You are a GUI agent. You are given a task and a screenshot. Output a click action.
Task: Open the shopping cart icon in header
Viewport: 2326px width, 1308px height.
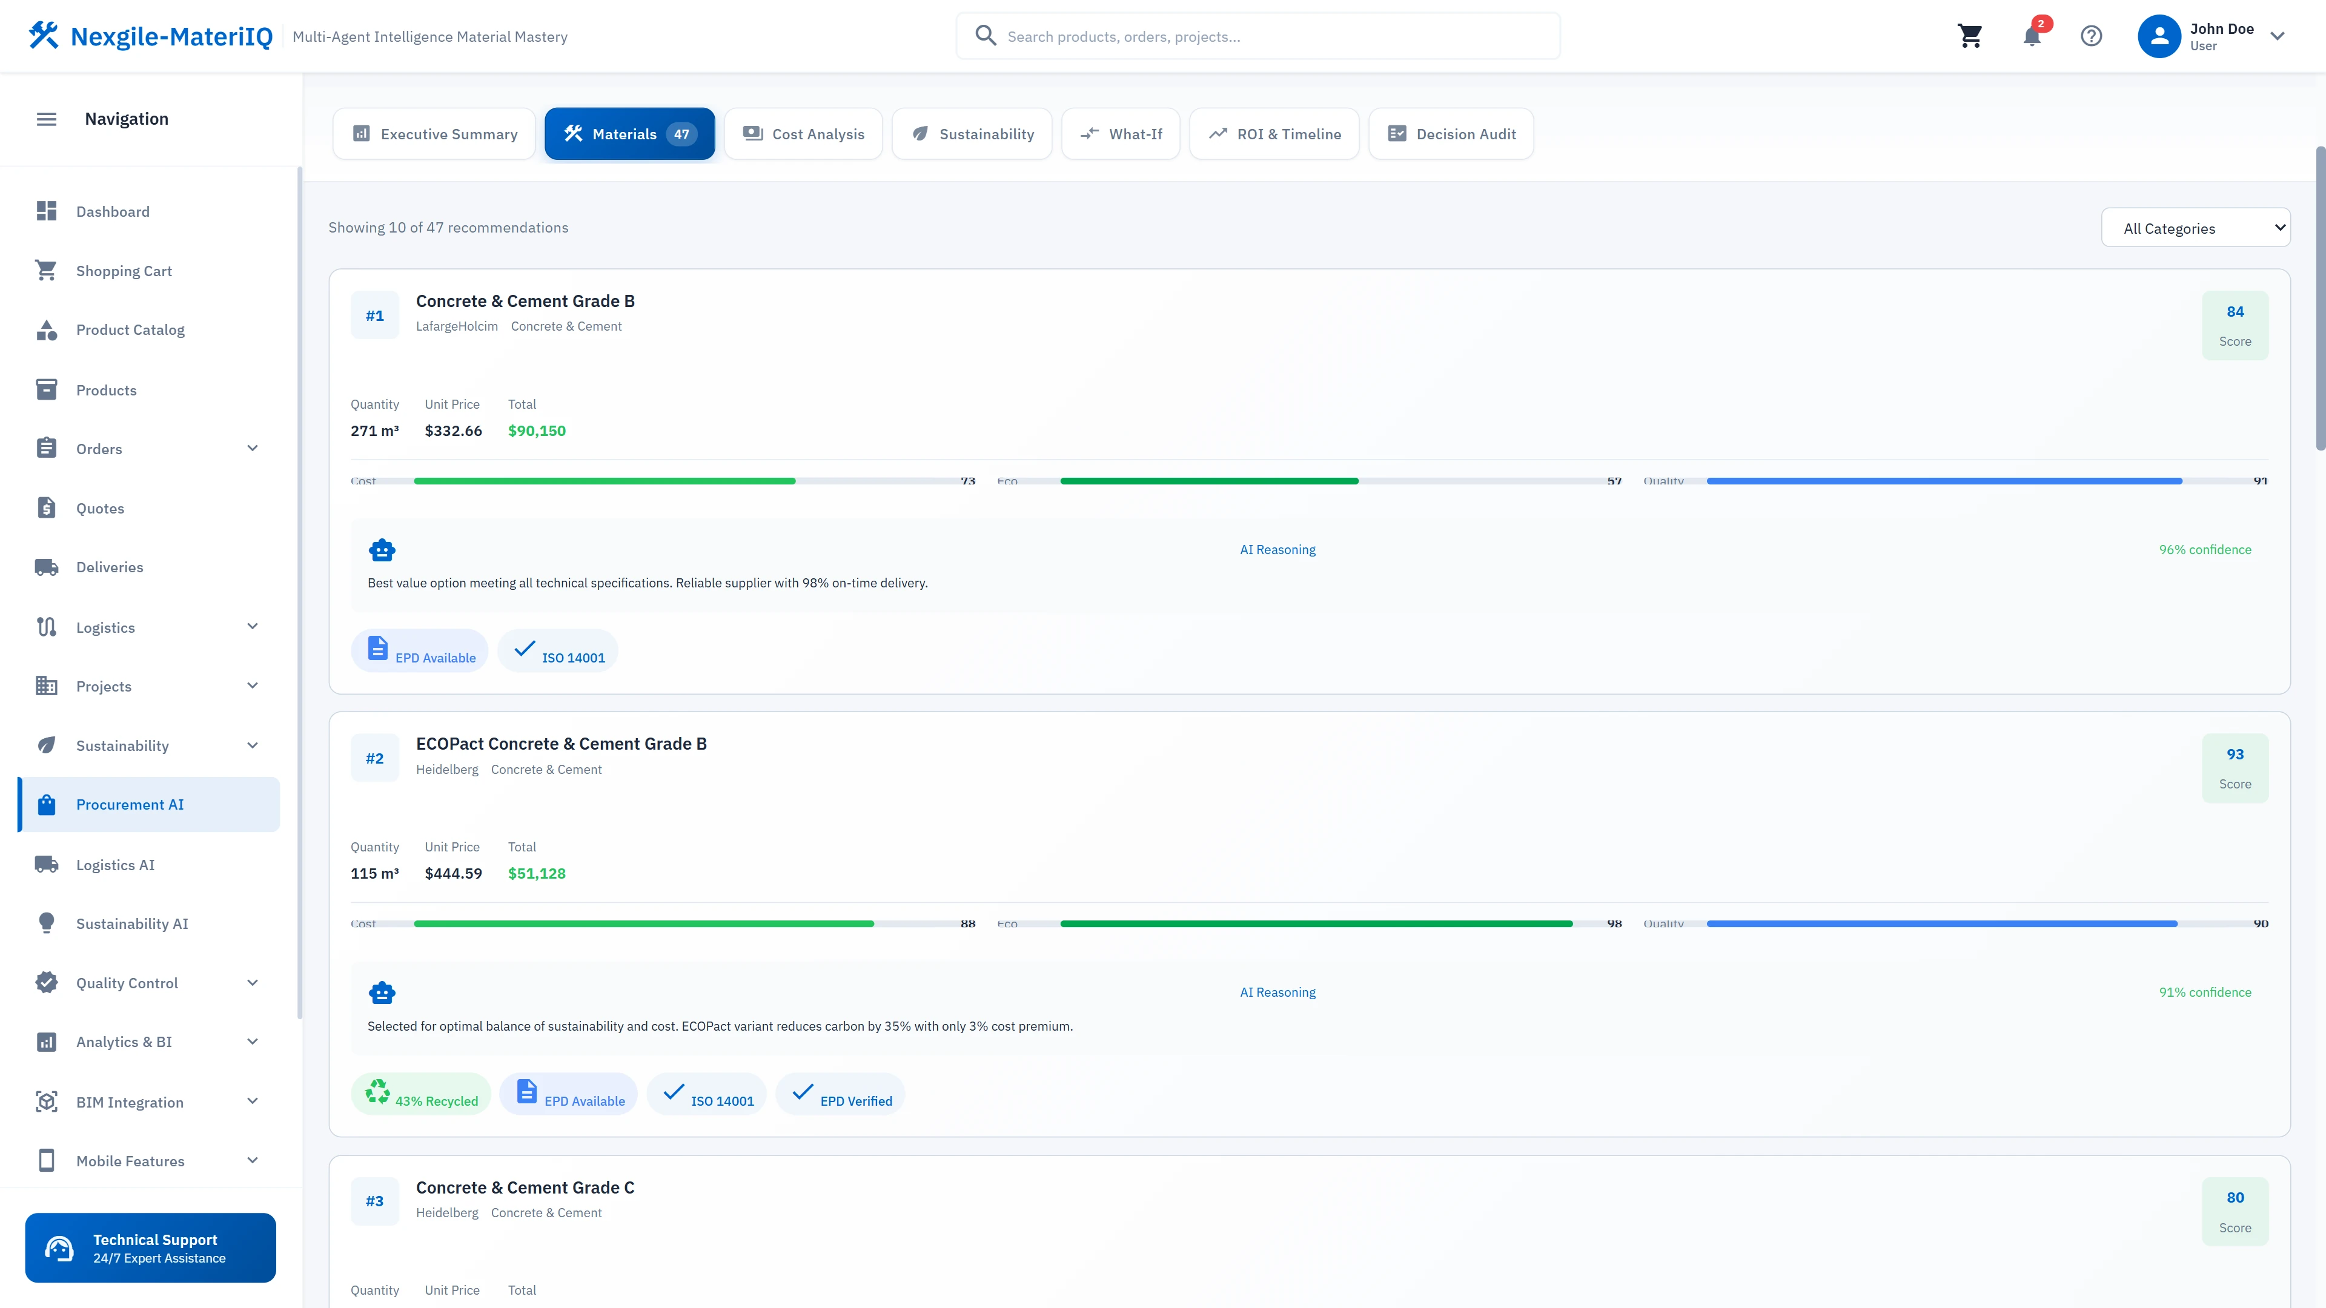pos(1969,36)
